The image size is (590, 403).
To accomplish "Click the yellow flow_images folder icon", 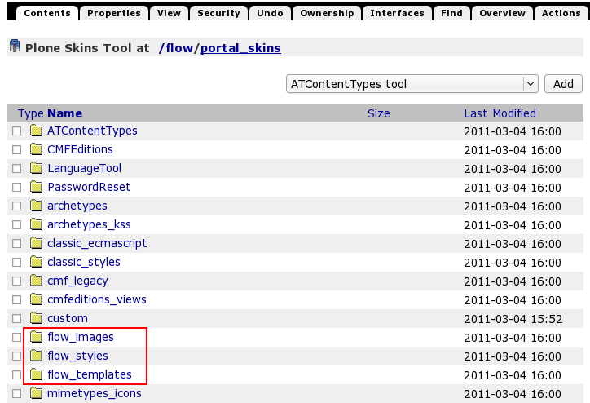I will pos(36,337).
